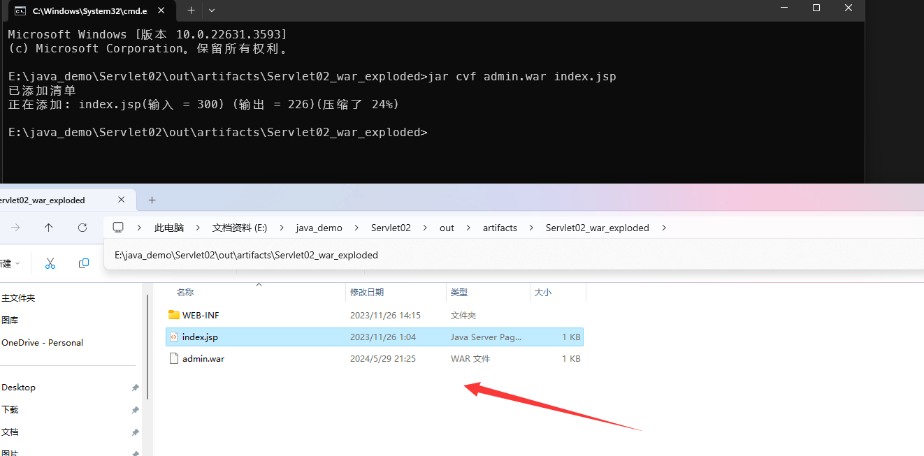
Task: Select the address history path suggestion
Action: 246,255
